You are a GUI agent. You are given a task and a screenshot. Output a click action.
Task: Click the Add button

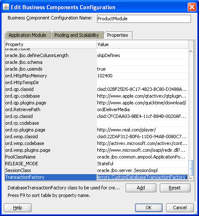click(141, 188)
